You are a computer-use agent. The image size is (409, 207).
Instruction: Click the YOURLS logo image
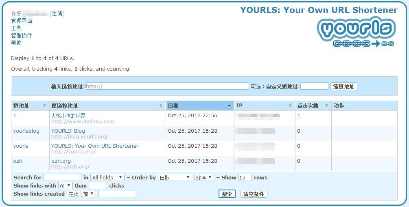(357, 32)
